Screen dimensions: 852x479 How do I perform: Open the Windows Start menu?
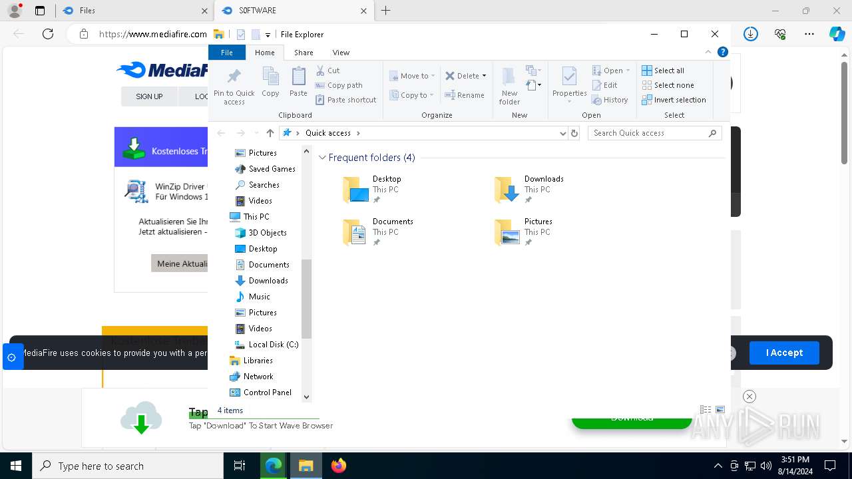(x=16, y=466)
